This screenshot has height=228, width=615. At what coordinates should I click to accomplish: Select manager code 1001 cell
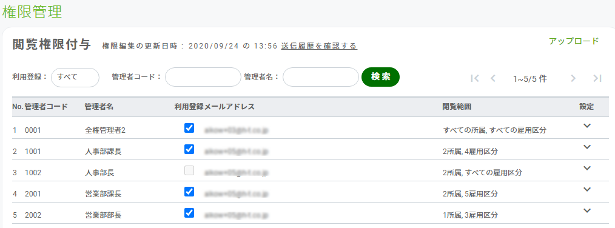33,152
